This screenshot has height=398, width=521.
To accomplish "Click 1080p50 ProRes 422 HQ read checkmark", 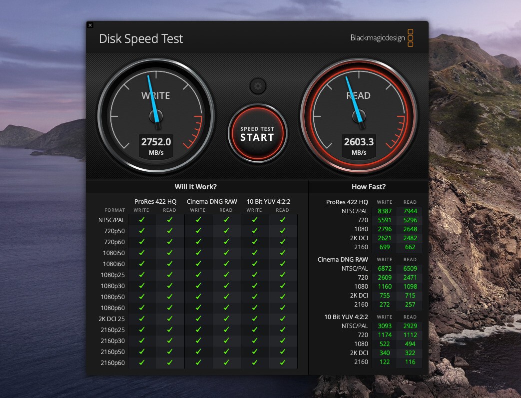I will tap(170, 296).
